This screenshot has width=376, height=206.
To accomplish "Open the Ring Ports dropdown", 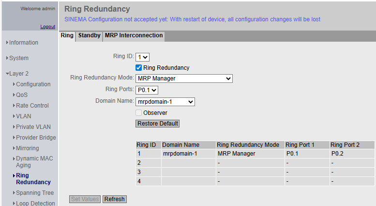I will 147,90.
